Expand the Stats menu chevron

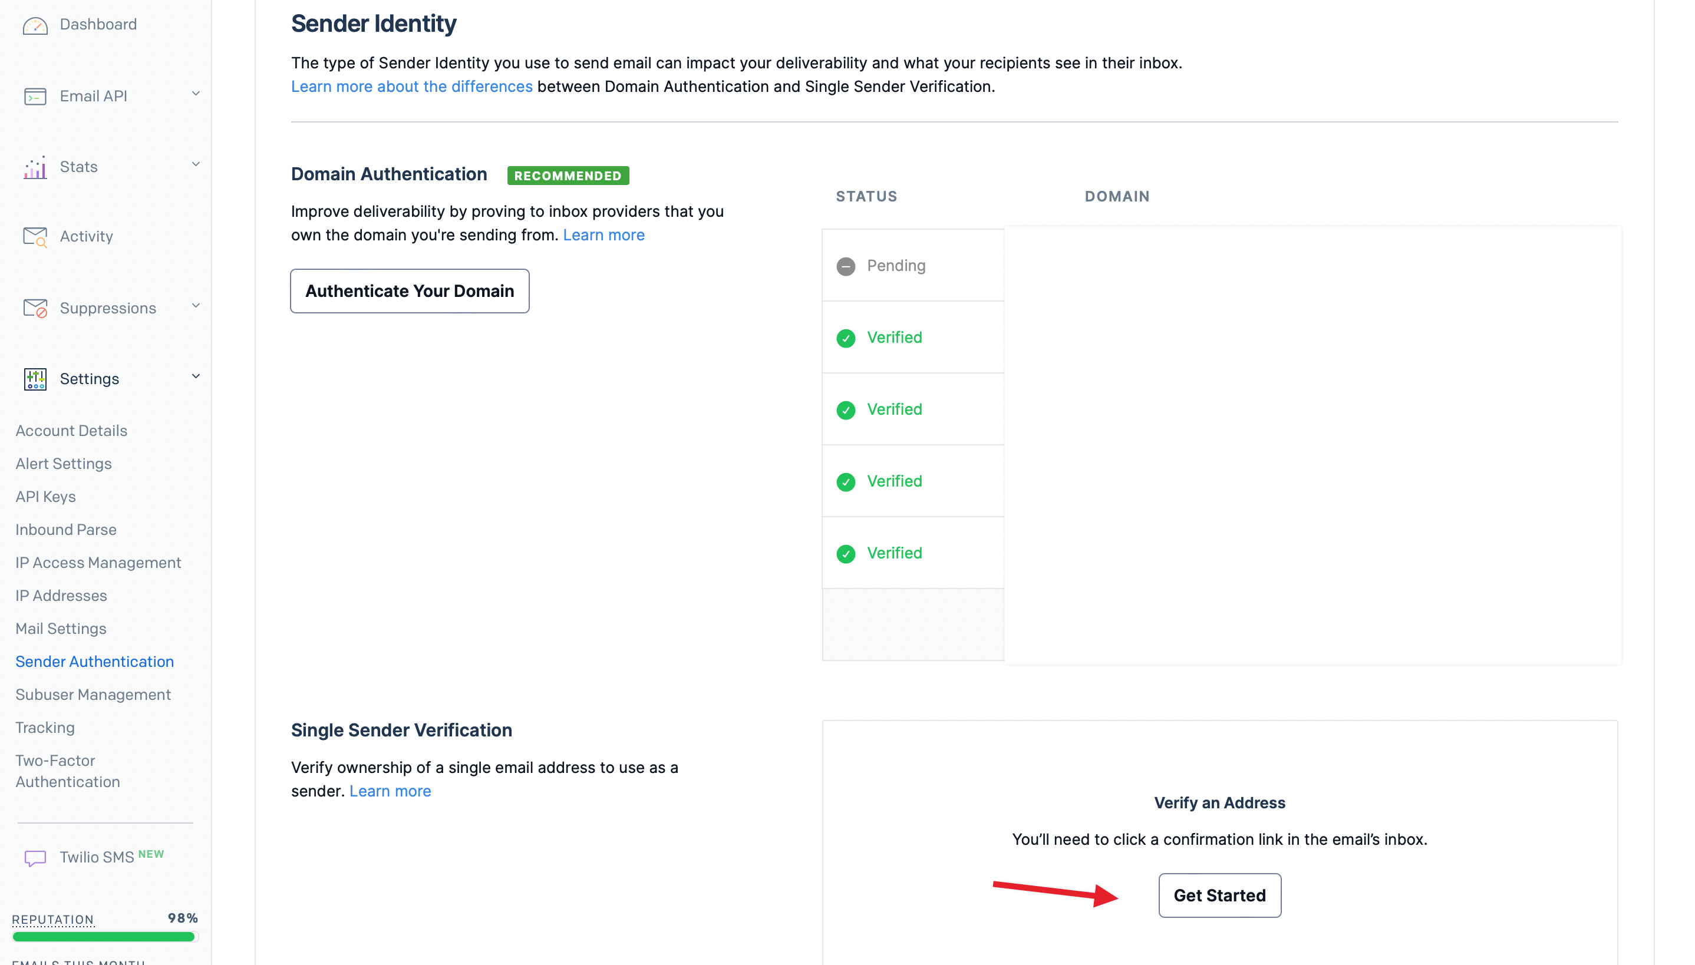coord(196,164)
